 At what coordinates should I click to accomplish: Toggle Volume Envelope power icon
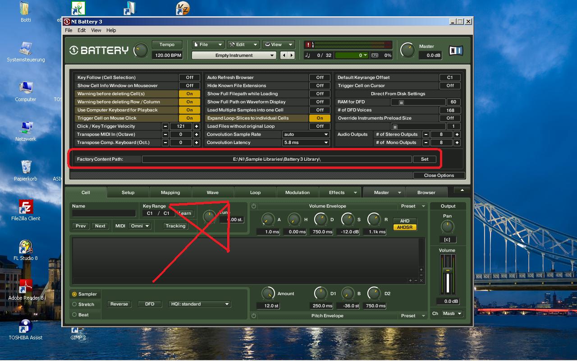click(254, 206)
